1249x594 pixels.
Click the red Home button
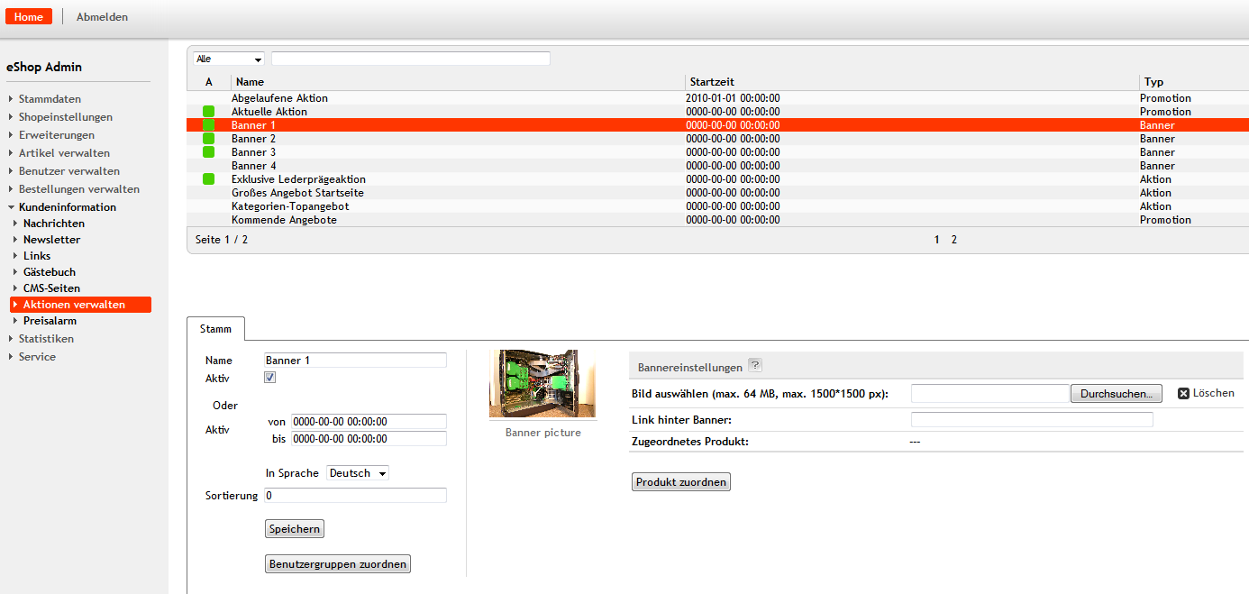(28, 16)
